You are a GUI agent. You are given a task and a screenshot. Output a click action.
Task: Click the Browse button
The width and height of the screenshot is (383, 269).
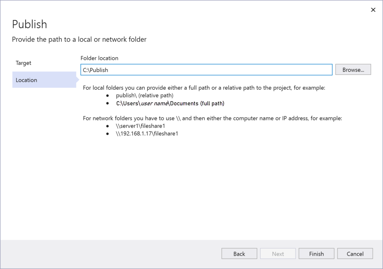point(353,69)
